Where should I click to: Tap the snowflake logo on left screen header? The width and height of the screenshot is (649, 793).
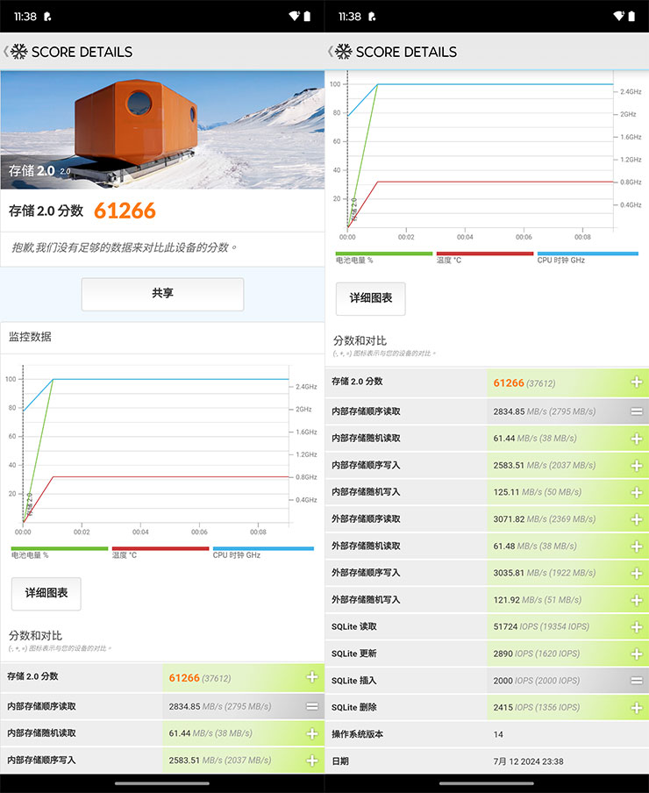pyautogui.click(x=19, y=51)
